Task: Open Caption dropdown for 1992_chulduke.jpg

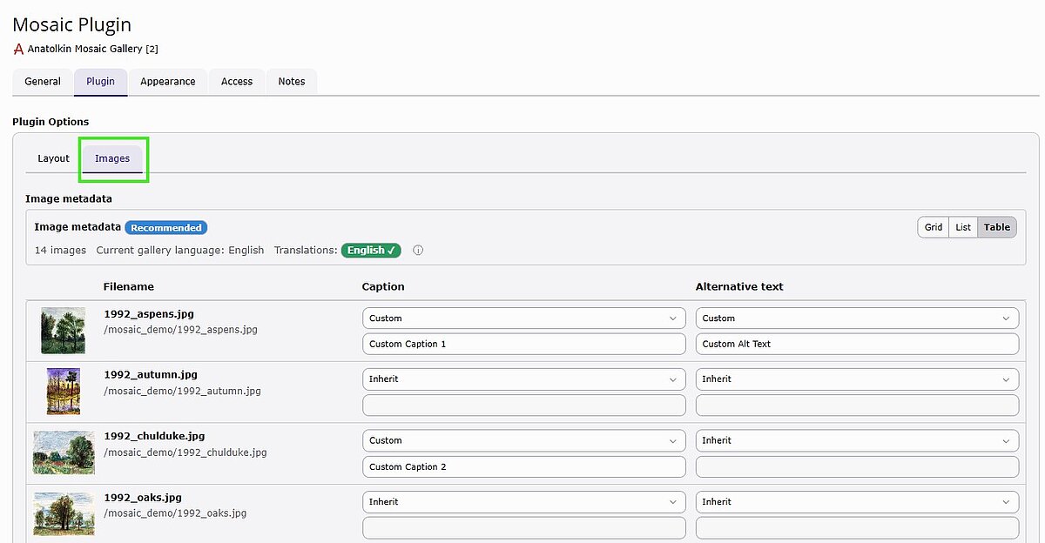Action: click(x=524, y=440)
